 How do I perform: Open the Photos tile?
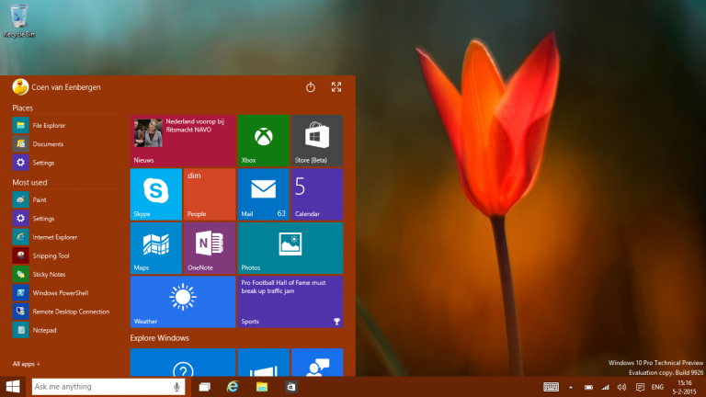tap(290, 247)
